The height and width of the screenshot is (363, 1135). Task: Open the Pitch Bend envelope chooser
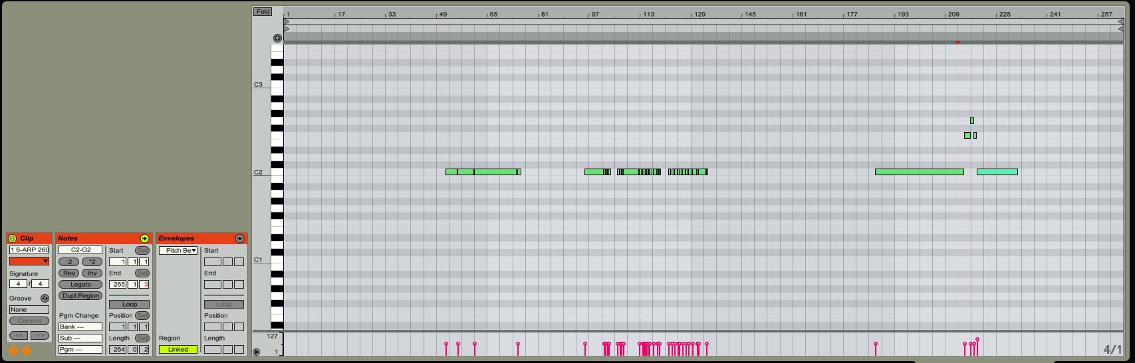click(178, 250)
